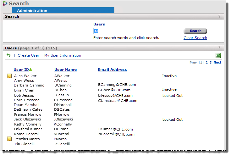Image resolution: width=231 pixels, height=156 pixels.
Task: Click the green refresh arrows icon
Action: pyautogui.click(x=9, y=55)
